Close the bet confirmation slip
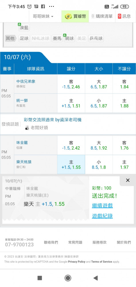 (128, 180)
